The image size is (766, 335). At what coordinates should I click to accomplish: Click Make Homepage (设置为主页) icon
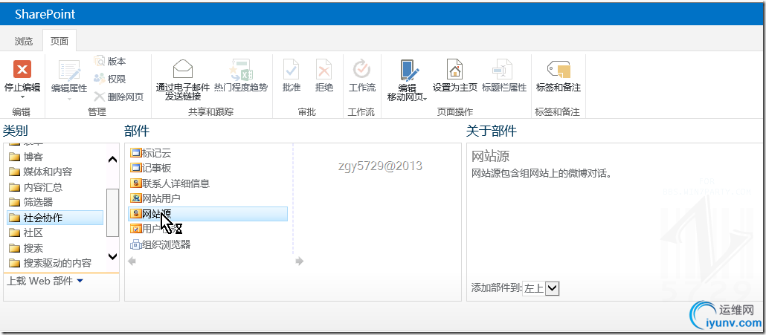455,69
